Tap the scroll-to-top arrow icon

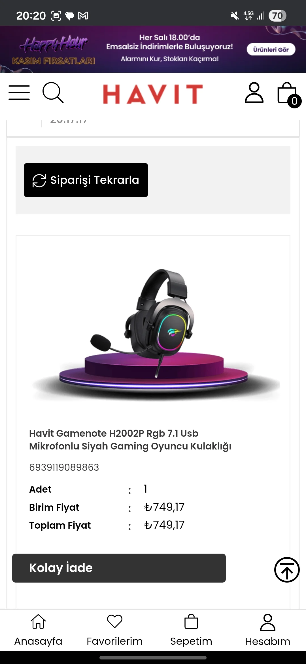(x=287, y=570)
